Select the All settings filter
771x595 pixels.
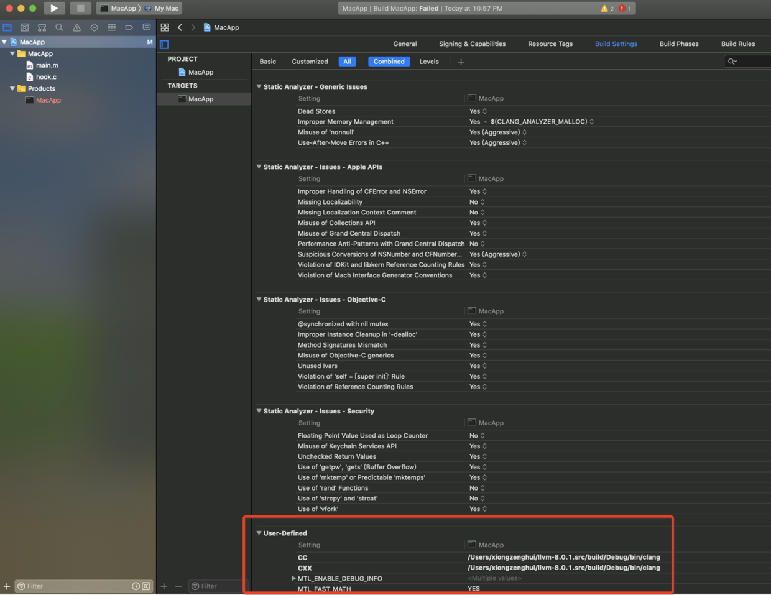347,62
